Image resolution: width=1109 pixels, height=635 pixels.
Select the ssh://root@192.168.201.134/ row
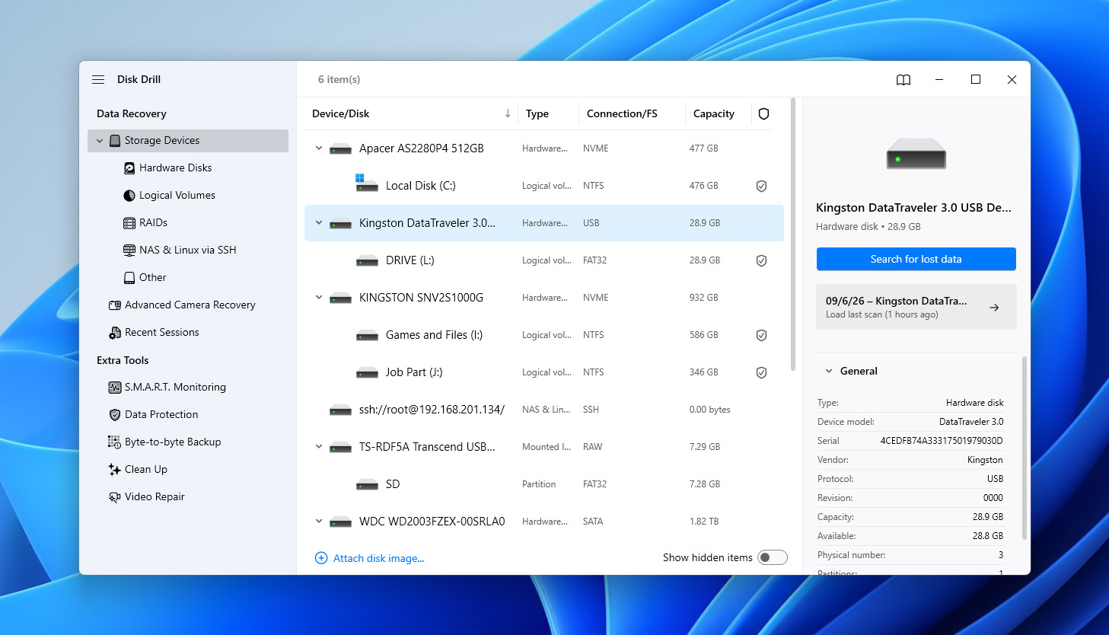[544, 410]
